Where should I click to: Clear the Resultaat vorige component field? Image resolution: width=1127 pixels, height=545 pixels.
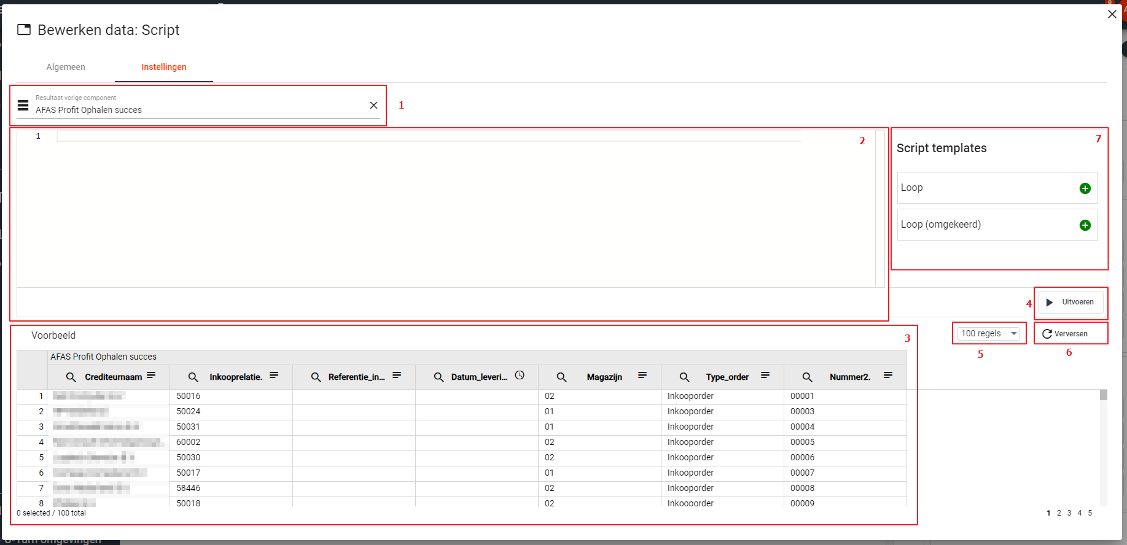click(x=373, y=106)
